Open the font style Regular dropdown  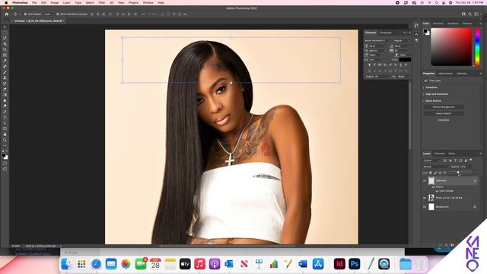coord(403,40)
